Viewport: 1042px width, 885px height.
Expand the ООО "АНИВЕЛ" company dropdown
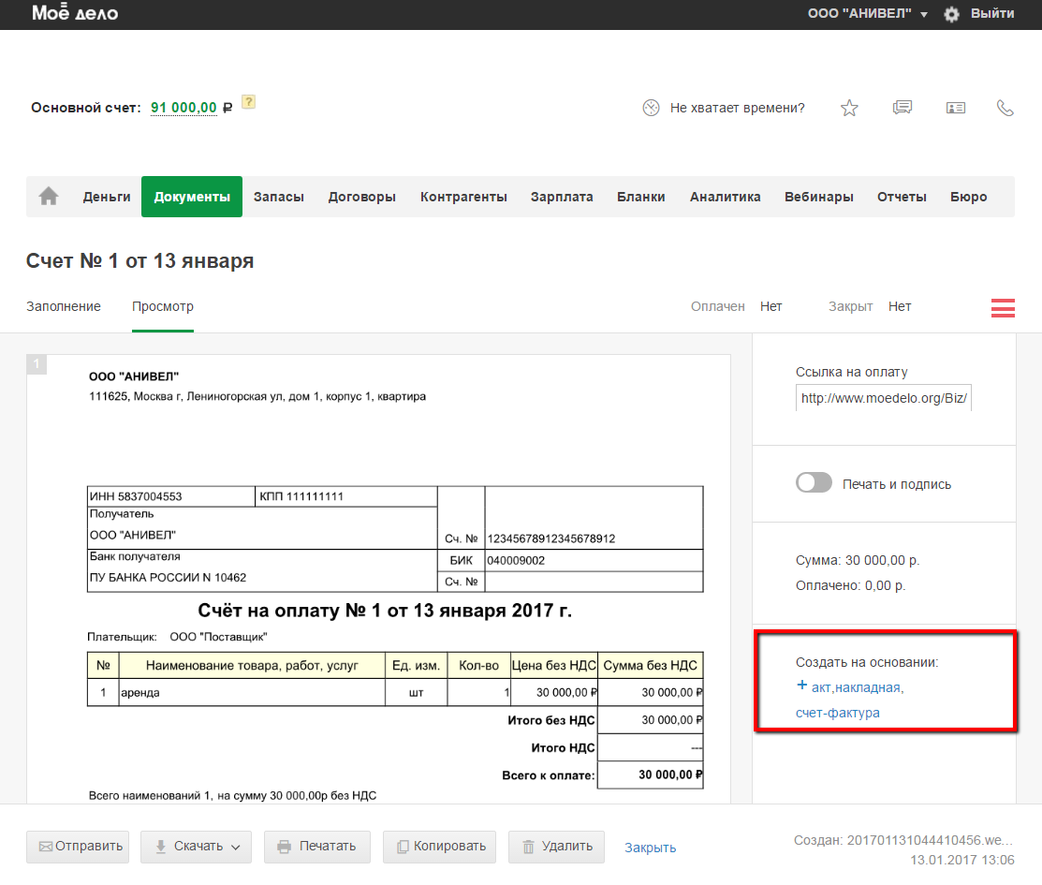click(x=867, y=14)
